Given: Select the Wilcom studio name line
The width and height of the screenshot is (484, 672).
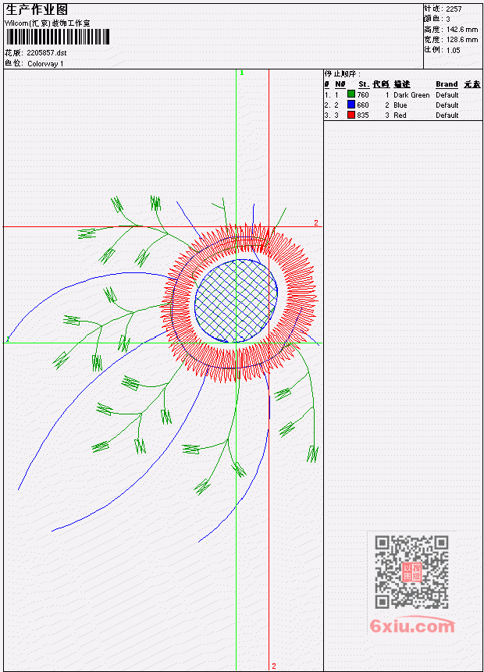Looking at the screenshot, I should pos(47,23).
